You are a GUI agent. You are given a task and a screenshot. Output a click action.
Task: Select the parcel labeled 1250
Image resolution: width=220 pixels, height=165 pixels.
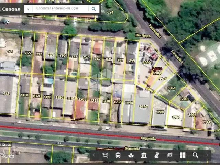tap(129, 103)
